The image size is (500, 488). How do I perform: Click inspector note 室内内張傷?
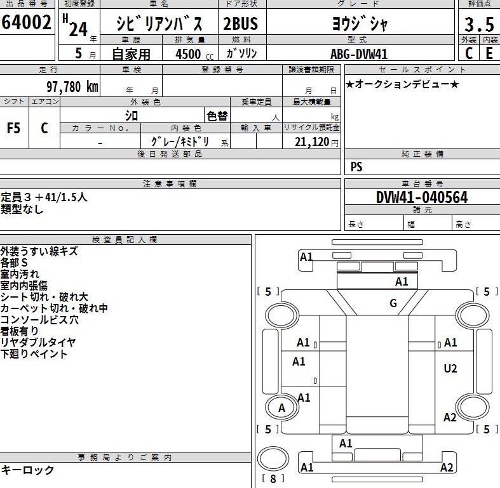pos(24,286)
